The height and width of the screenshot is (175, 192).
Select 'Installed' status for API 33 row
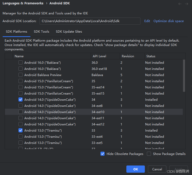[151, 130]
